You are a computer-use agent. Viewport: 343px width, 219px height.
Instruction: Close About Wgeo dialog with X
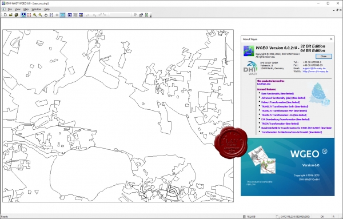coord(331,39)
